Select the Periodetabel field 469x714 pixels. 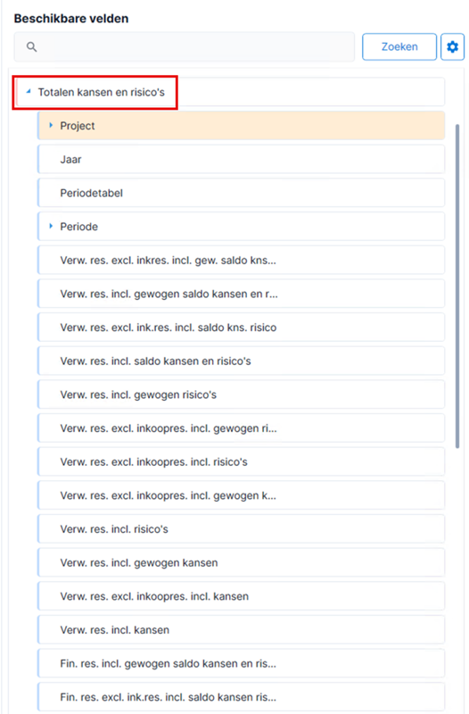click(241, 193)
